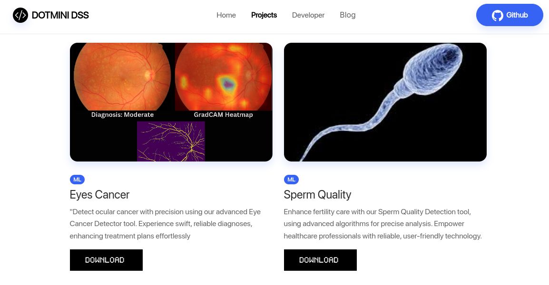The image size is (549, 285).
Task: Click the purple vessel segmentation image
Action: coord(171,141)
